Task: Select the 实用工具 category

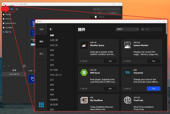Action: pyautogui.click(x=54, y=40)
